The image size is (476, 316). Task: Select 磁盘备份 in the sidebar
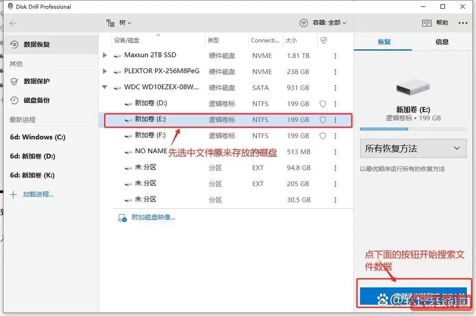[x=51, y=100]
